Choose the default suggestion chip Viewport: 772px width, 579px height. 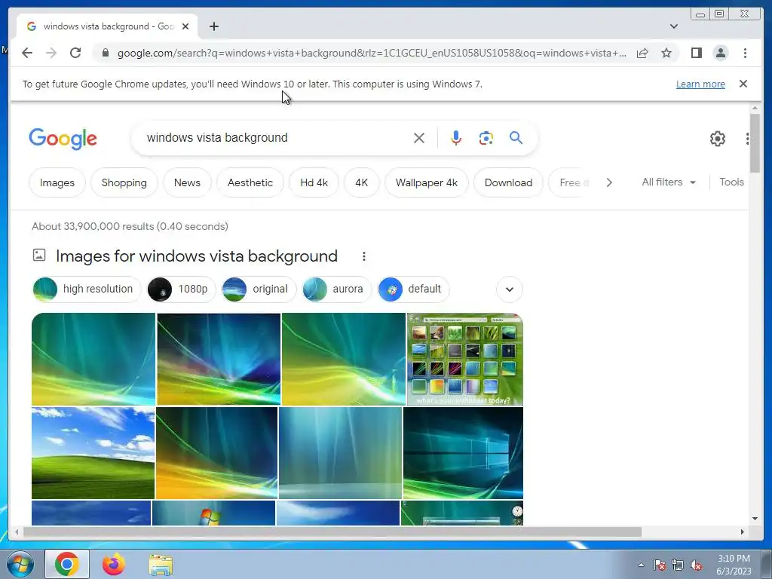(x=414, y=289)
